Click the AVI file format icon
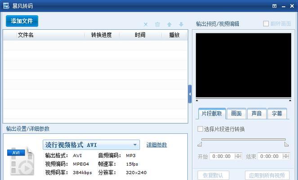Viewport: 298px width, 180px height. tap(21, 162)
